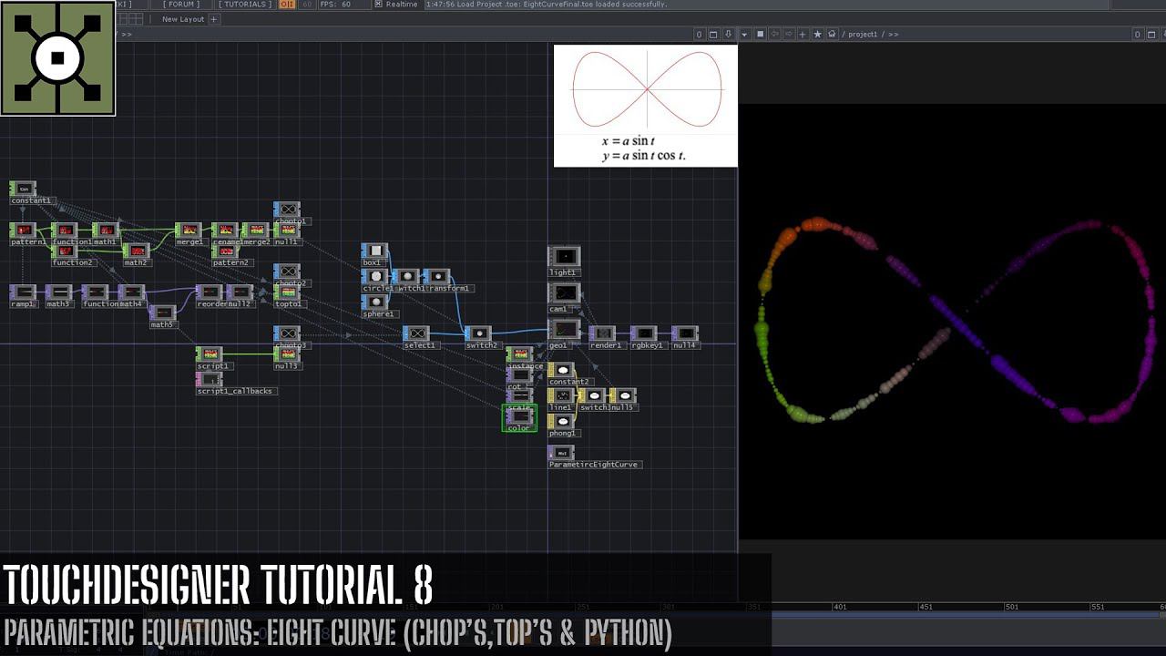This screenshot has width=1166, height=656.
Task: Select the pattern2 node
Action: pos(225,251)
